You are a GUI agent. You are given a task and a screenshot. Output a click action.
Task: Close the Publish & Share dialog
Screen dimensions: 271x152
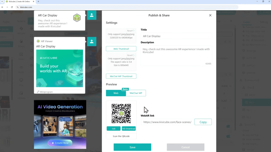(210, 15)
